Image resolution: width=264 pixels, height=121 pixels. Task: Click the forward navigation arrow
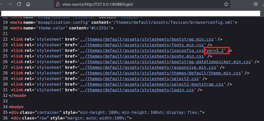coord(9,4)
